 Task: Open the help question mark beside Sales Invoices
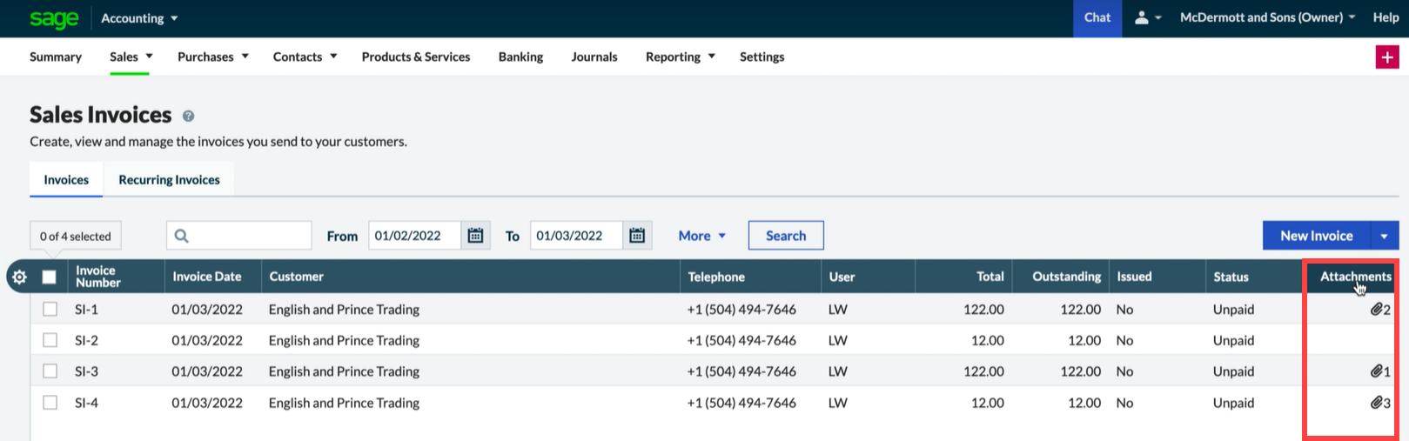pyautogui.click(x=188, y=116)
